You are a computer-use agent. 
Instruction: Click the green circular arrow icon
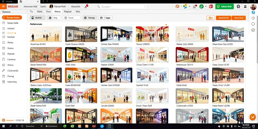tap(201, 7)
